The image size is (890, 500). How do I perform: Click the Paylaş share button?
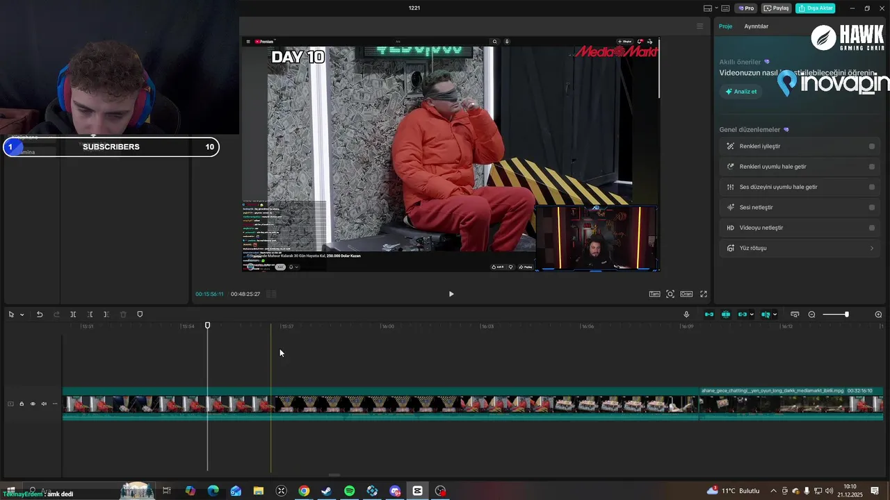click(777, 8)
